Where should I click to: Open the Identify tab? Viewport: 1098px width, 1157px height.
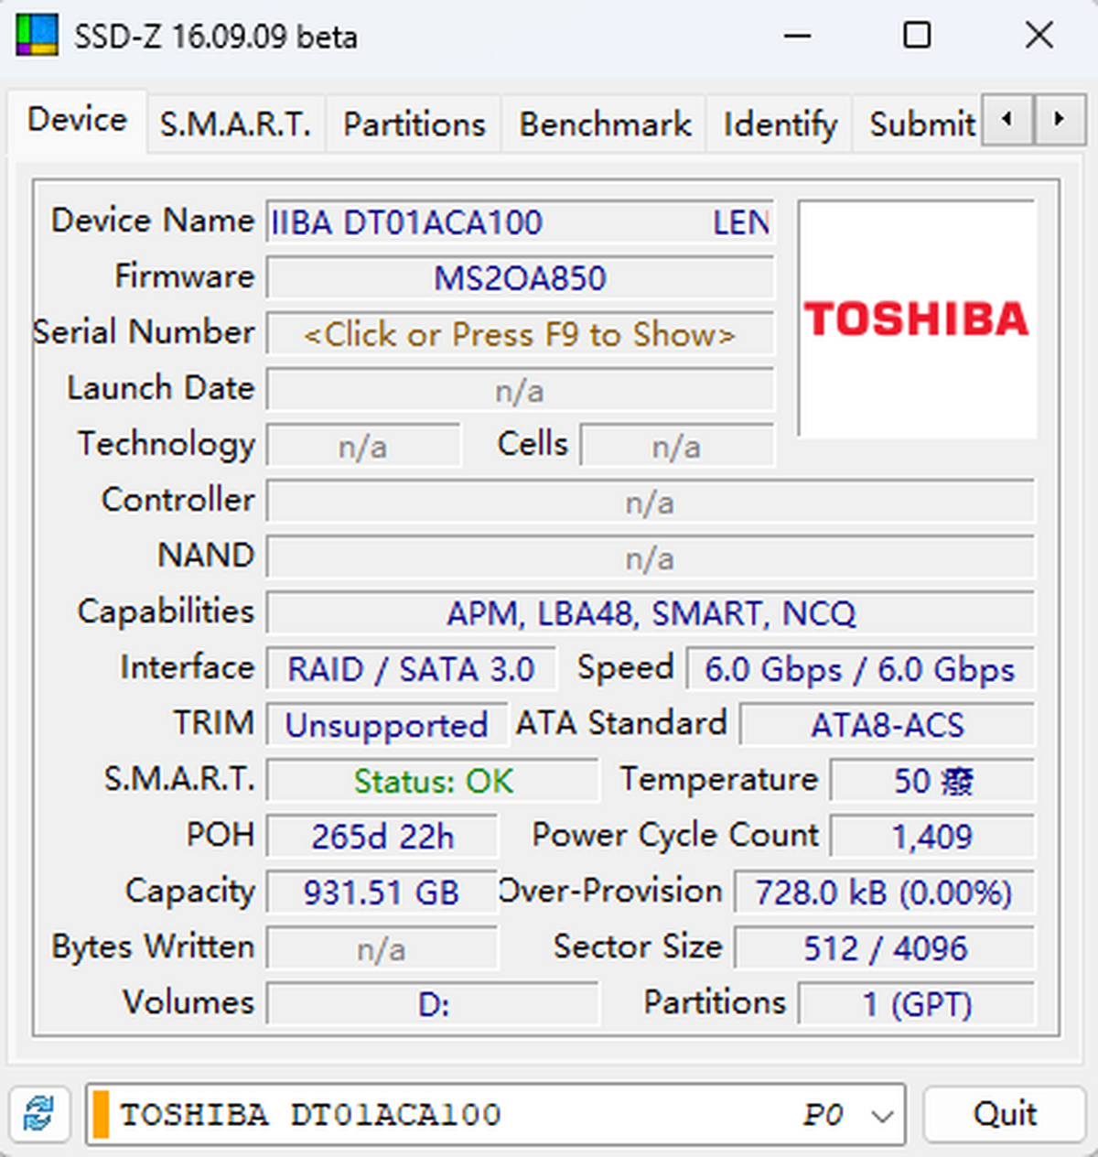click(779, 123)
